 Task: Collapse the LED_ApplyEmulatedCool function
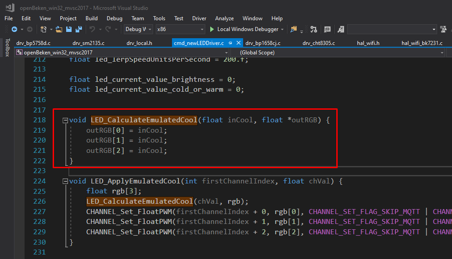coord(65,181)
